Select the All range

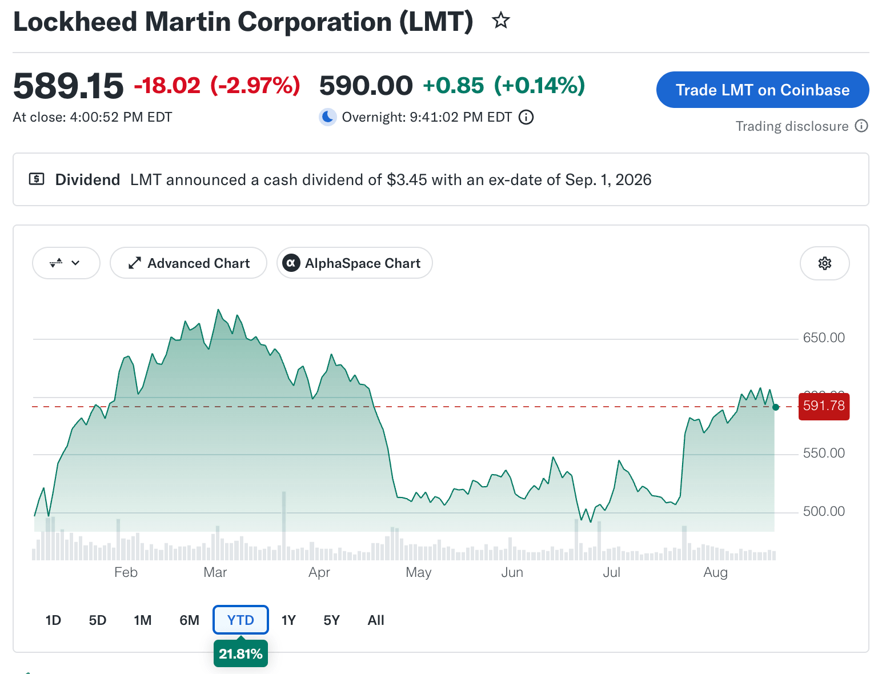(x=376, y=620)
